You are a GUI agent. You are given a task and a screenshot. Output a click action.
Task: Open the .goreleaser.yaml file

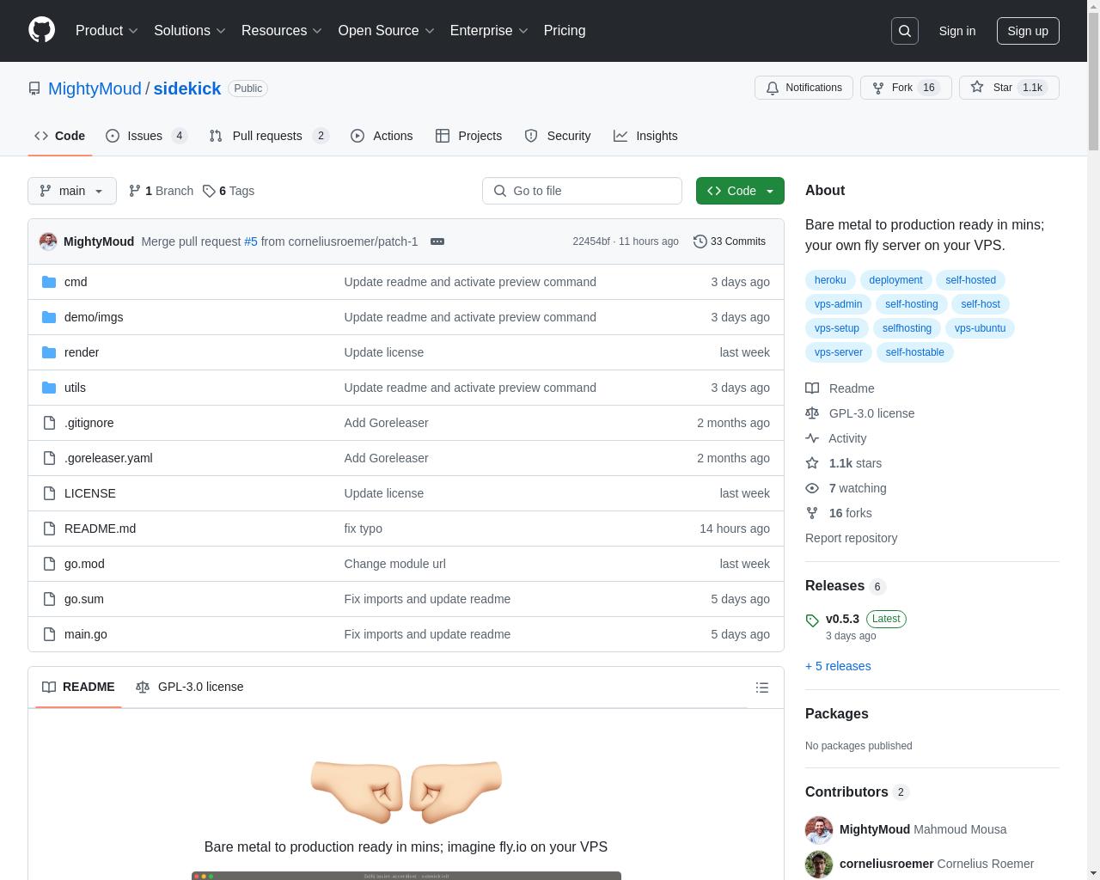(108, 458)
